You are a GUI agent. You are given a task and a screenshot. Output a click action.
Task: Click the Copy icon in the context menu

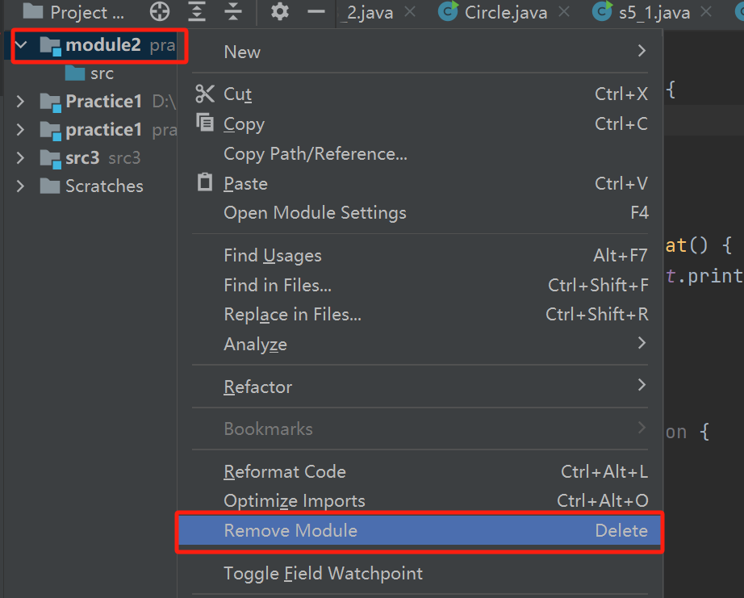206,123
